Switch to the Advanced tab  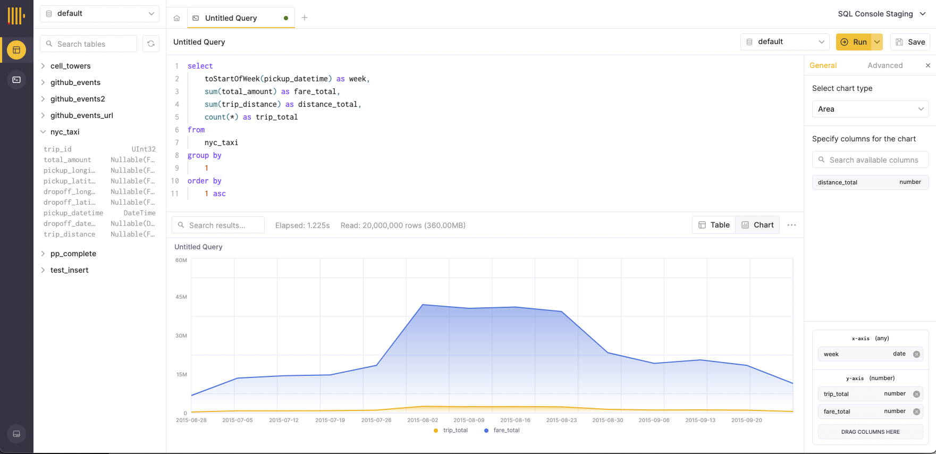(x=885, y=65)
